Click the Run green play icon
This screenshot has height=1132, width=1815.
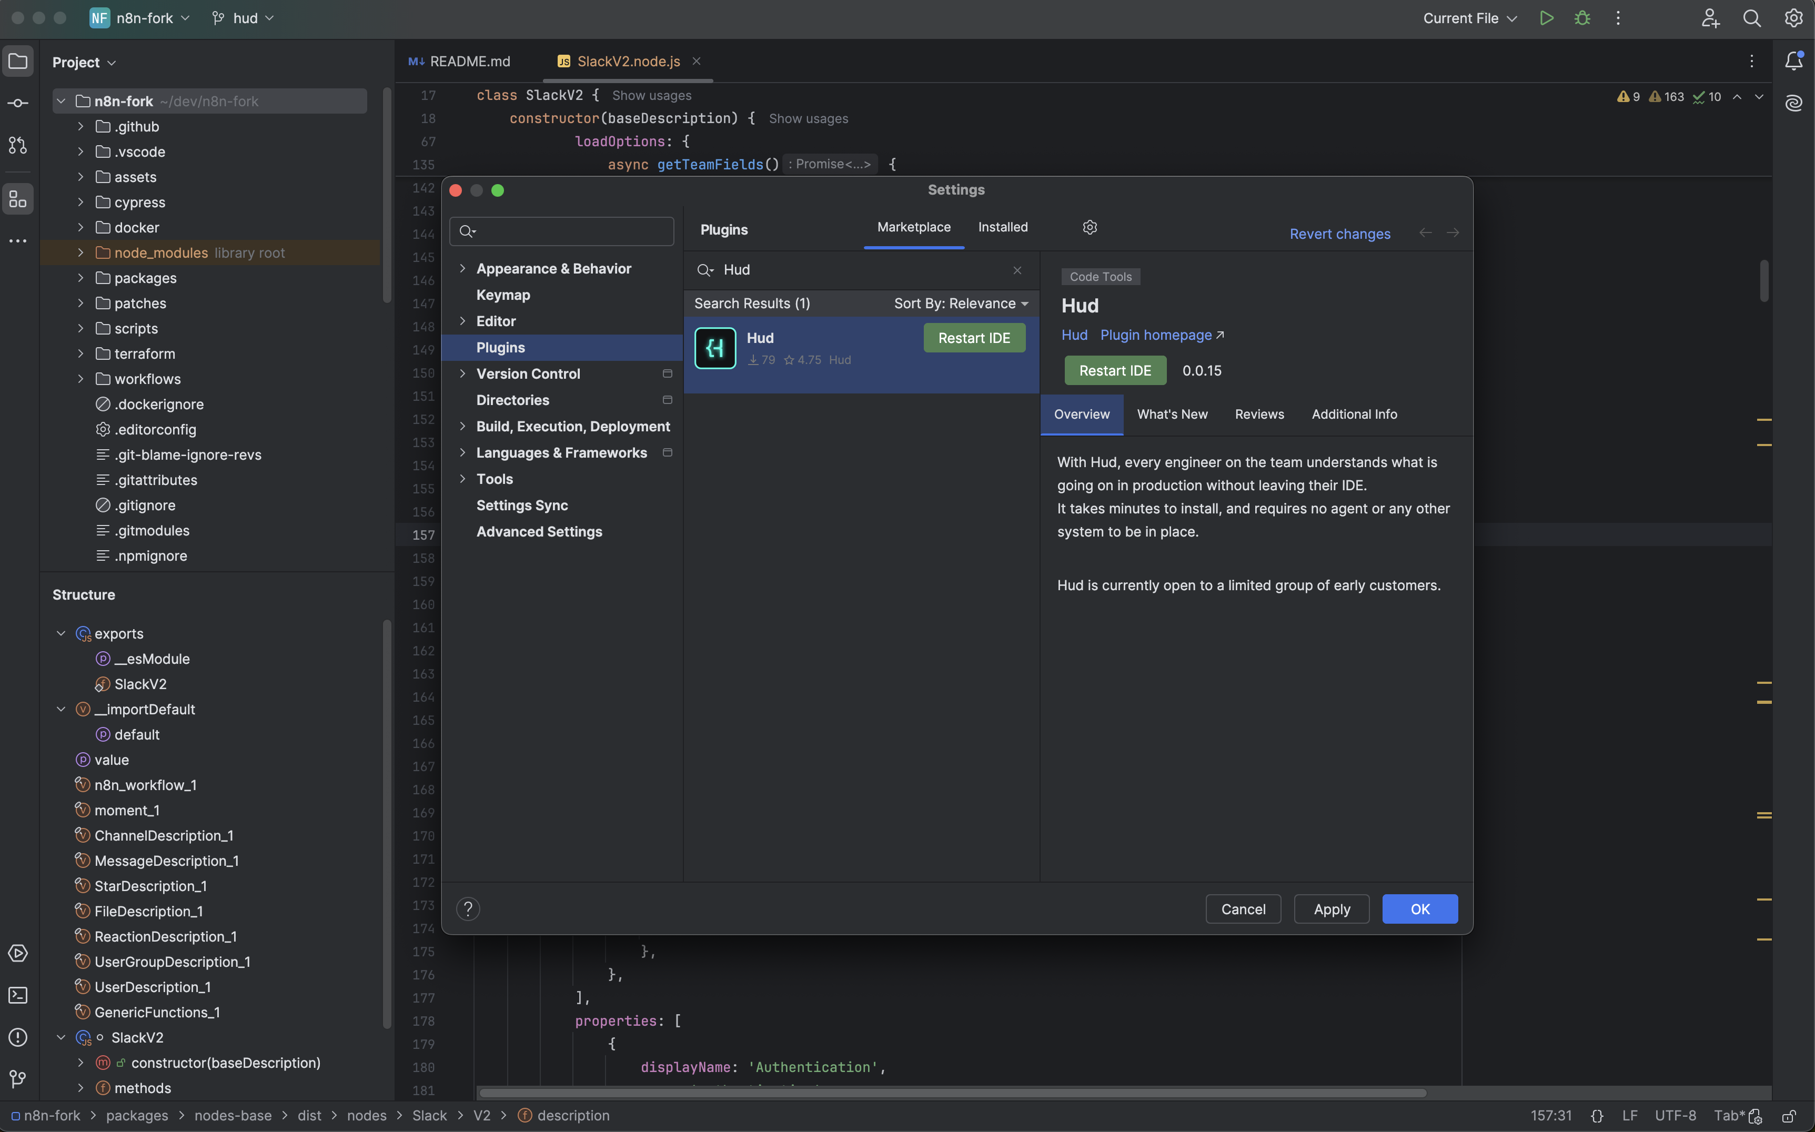coord(1546,18)
